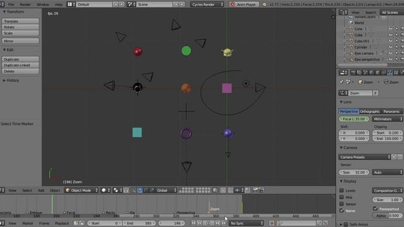Viewport: 404px width, 227px height.
Task: Click the pin icon in properties header
Action: (342, 82)
